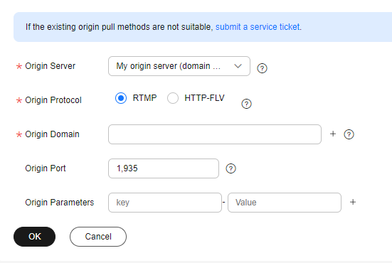The width and height of the screenshot is (392, 263).
Task: Click the Origin Parameters label
Action: click(x=60, y=203)
